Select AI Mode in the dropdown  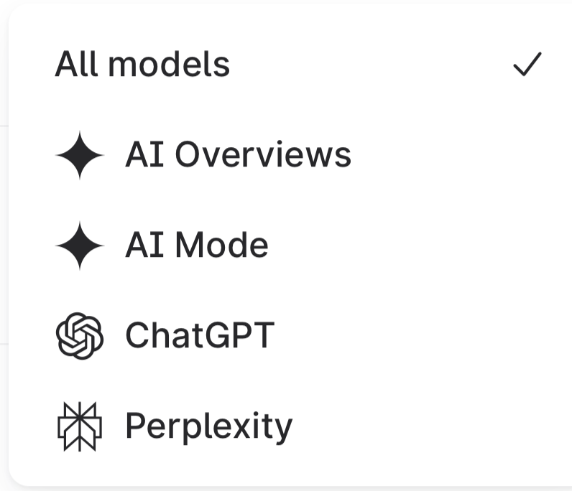(196, 245)
